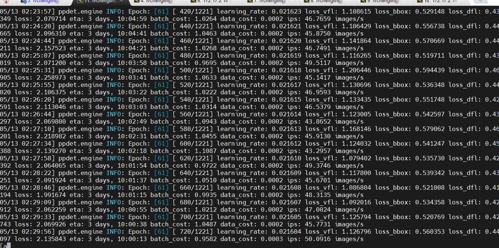
Task: Close the active session tab 11
Action: [x=122, y=1]
